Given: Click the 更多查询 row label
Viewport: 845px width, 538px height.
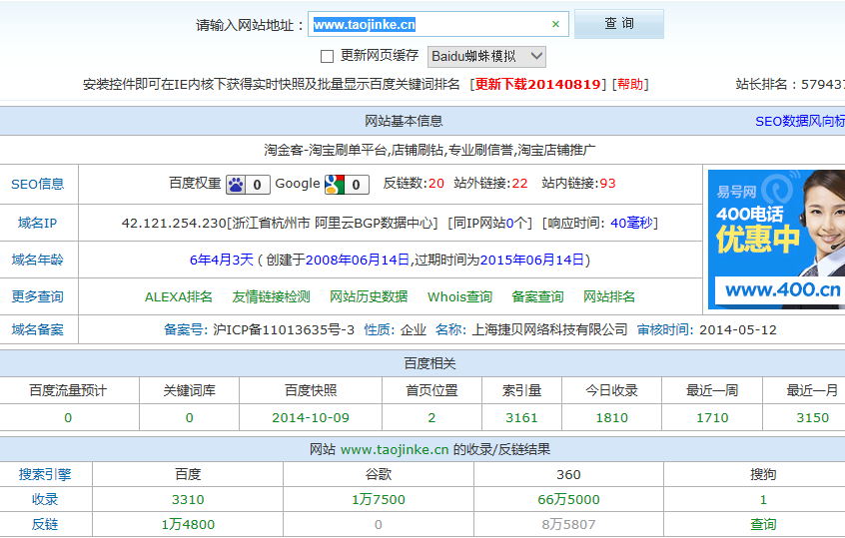Looking at the screenshot, I should pyautogui.click(x=38, y=296).
